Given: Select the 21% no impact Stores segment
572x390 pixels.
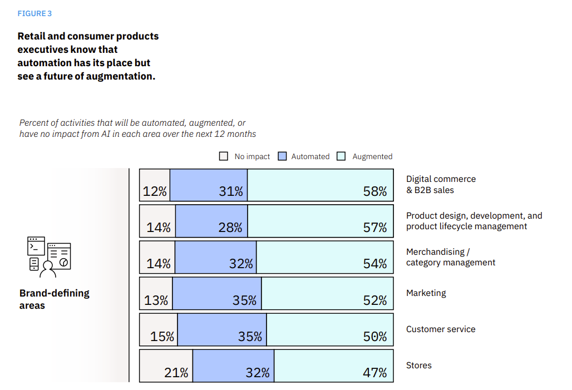Looking at the screenshot, I should pyautogui.click(x=166, y=366).
